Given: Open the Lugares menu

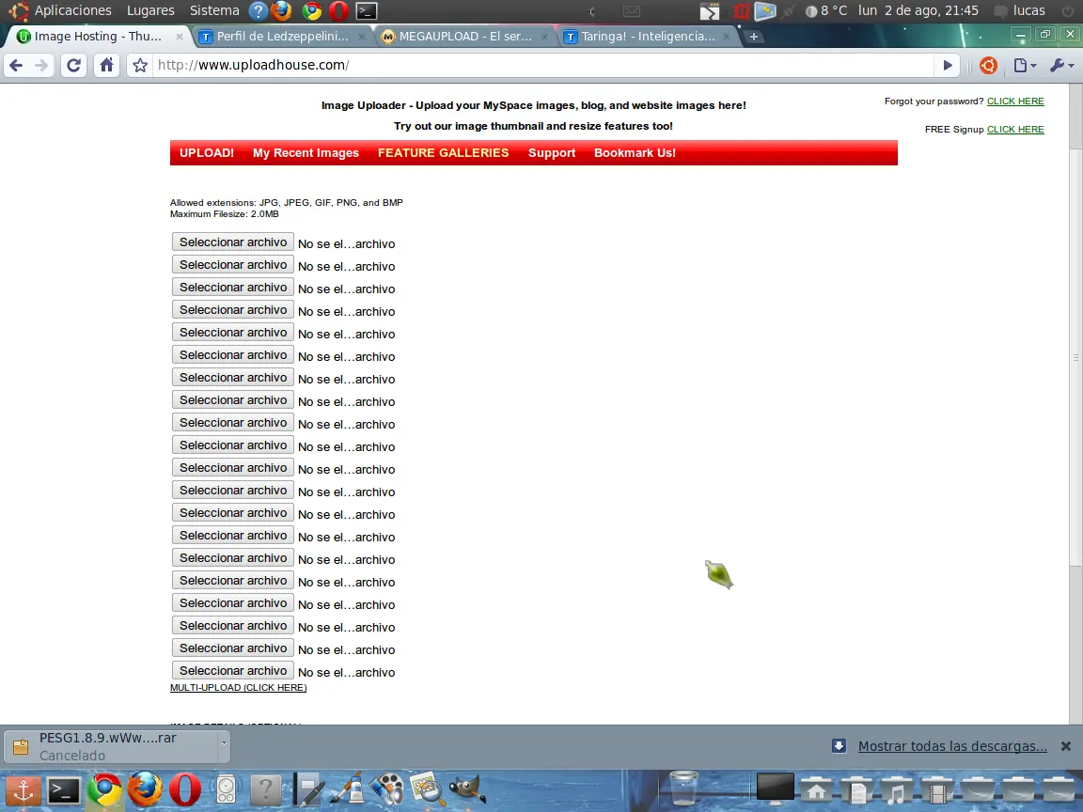Looking at the screenshot, I should 150,10.
